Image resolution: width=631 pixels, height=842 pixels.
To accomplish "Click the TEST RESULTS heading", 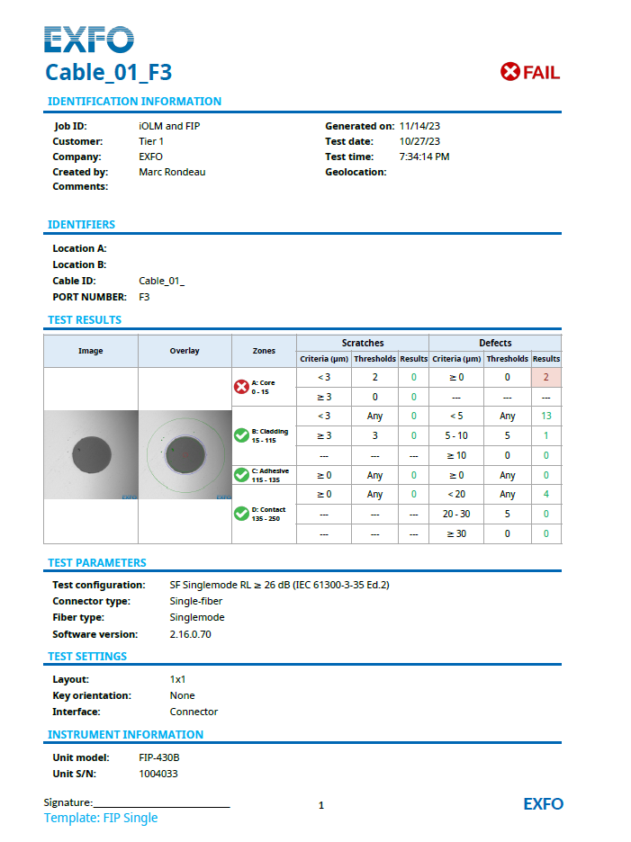I will [85, 320].
